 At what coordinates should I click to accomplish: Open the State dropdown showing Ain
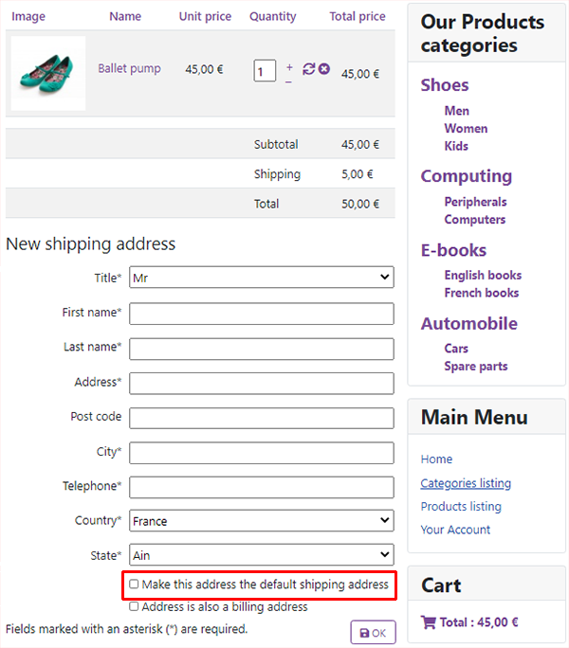262,555
